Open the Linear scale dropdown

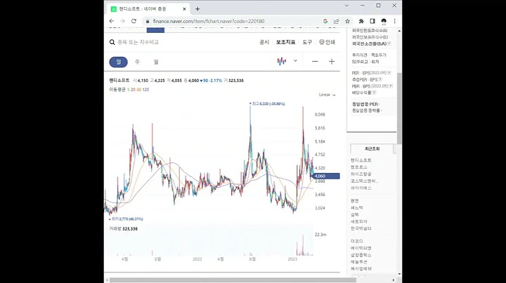[327, 95]
